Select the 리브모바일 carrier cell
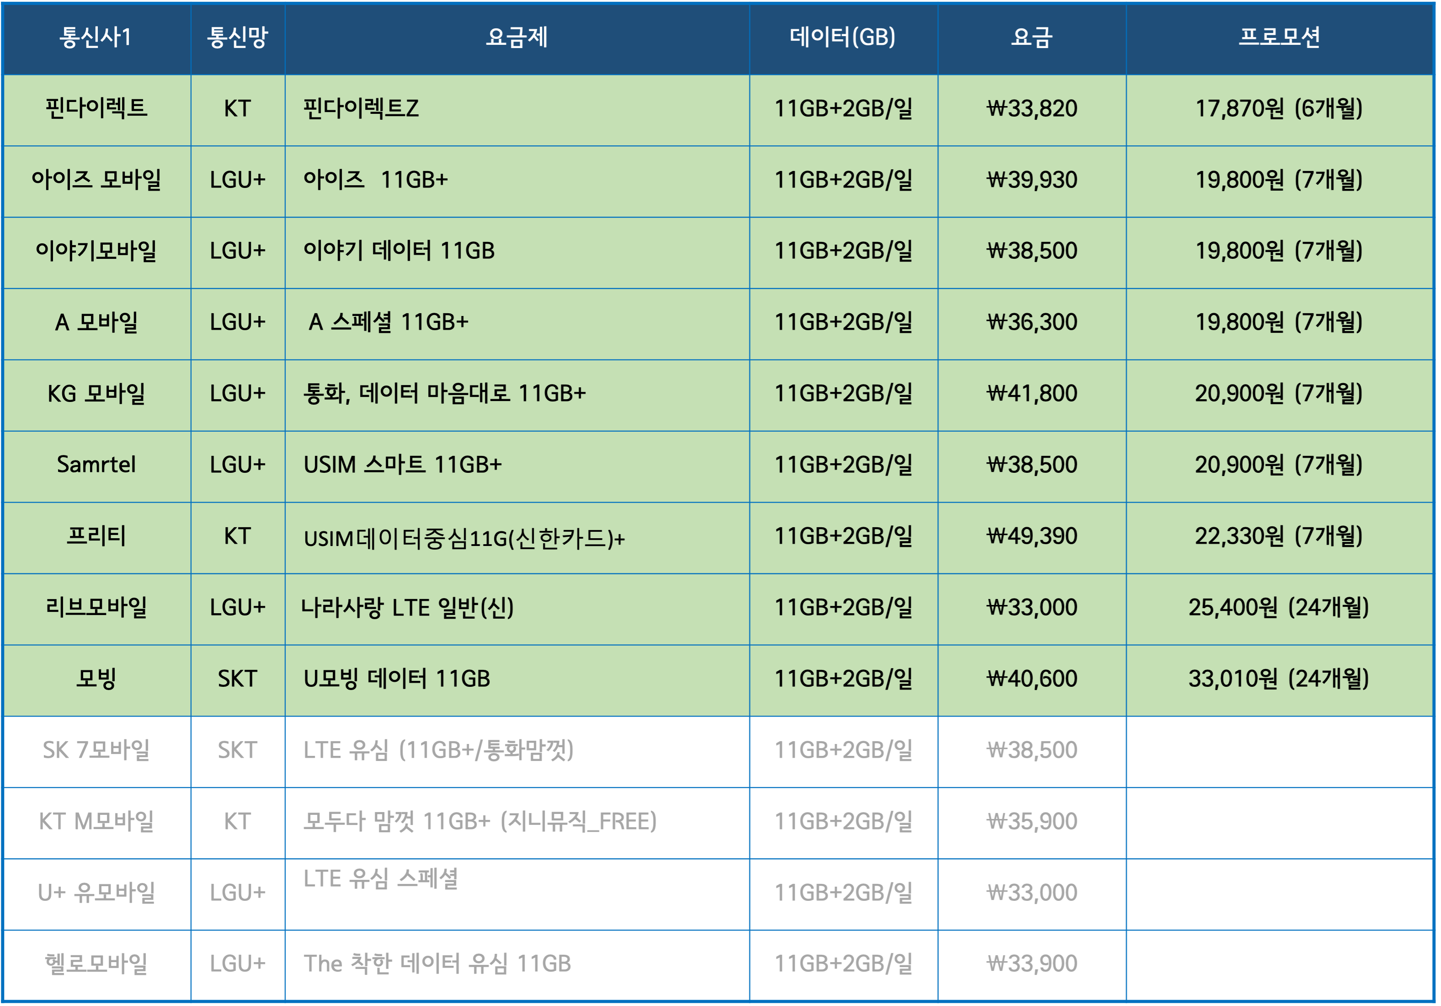 coord(96,609)
